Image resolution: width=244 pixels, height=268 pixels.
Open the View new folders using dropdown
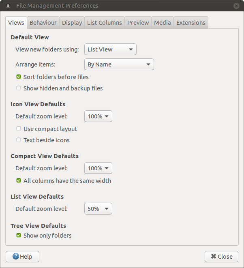(110, 49)
